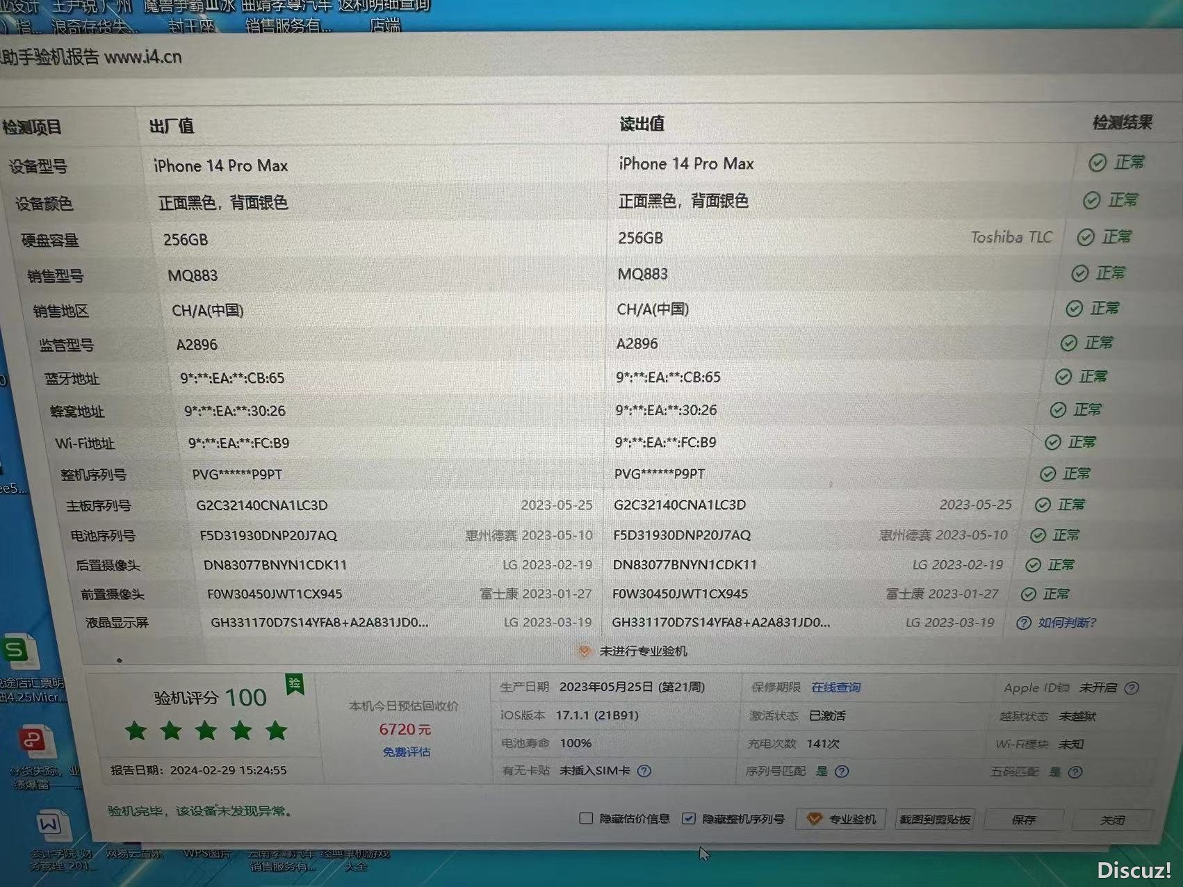Image resolution: width=1183 pixels, height=887 pixels.
Task: Select 出厂值 screen serial GH331170D7S14YFA8+A2A831JD0...
Action: click(x=320, y=623)
